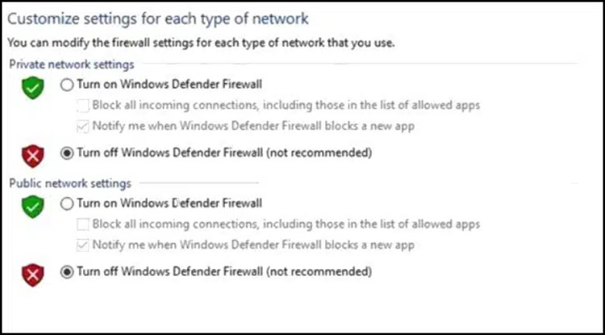
Task: Check Block all incoming connections box for Public network
Action: click(x=83, y=224)
